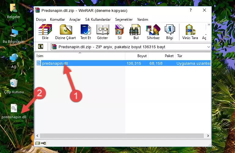Sort by the İsim column header
This screenshot has width=235, height=153.
tap(80, 56)
